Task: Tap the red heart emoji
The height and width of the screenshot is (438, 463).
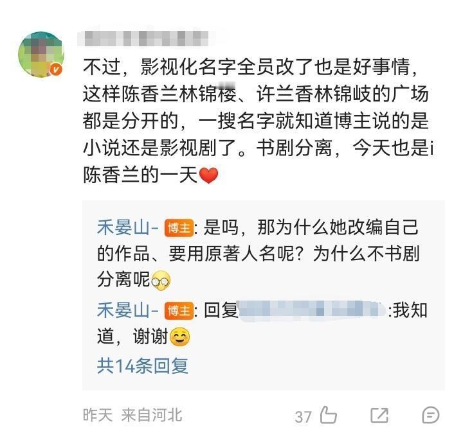Action: (x=209, y=175)
